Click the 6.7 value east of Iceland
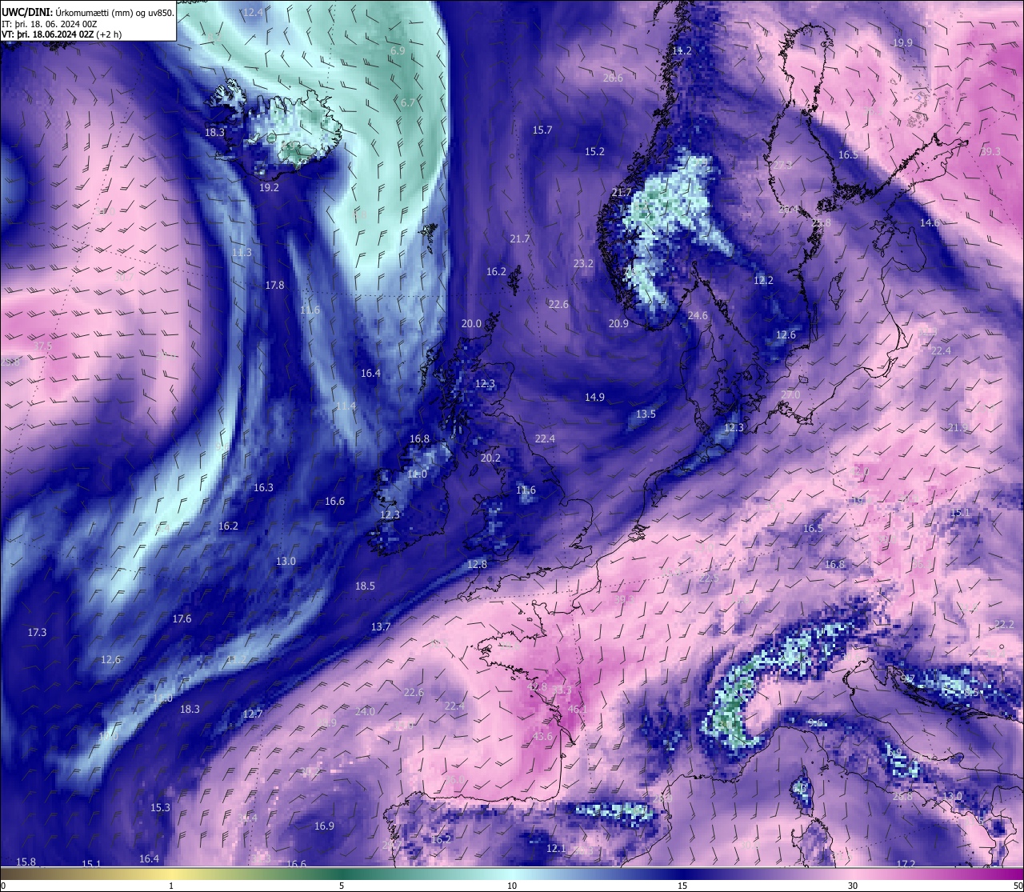 click(408, 102)
